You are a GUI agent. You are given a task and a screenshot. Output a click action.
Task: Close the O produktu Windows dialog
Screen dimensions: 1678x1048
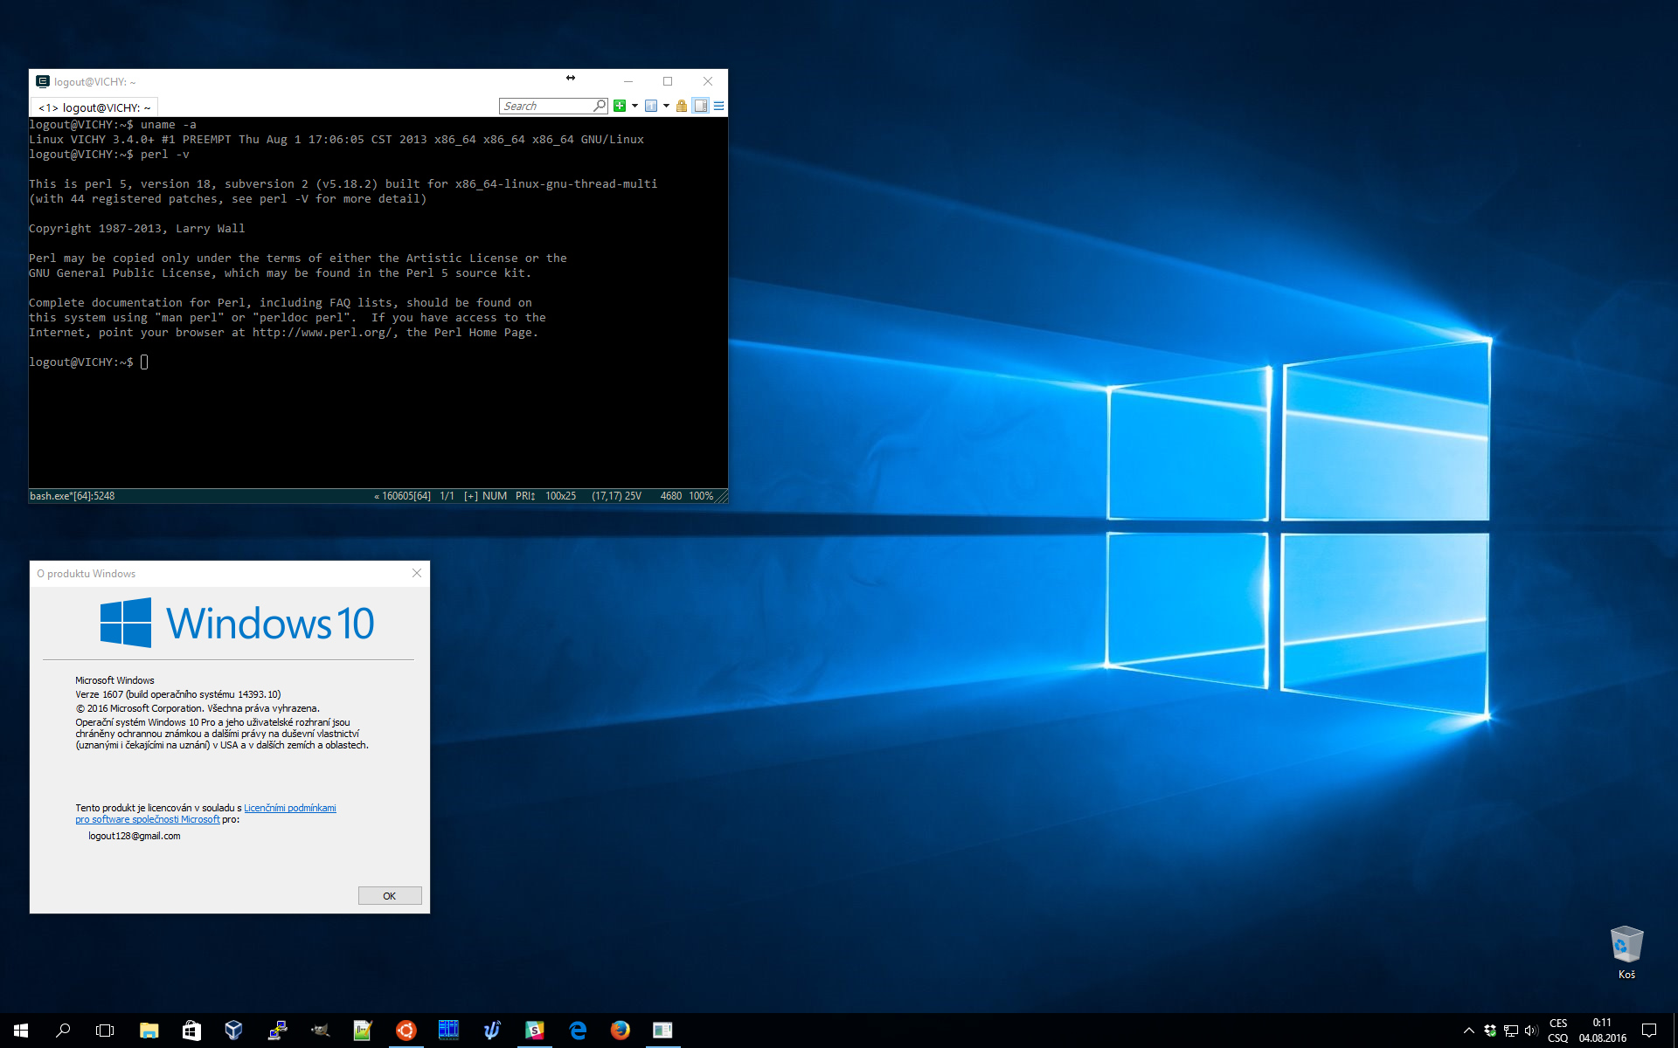417,573
